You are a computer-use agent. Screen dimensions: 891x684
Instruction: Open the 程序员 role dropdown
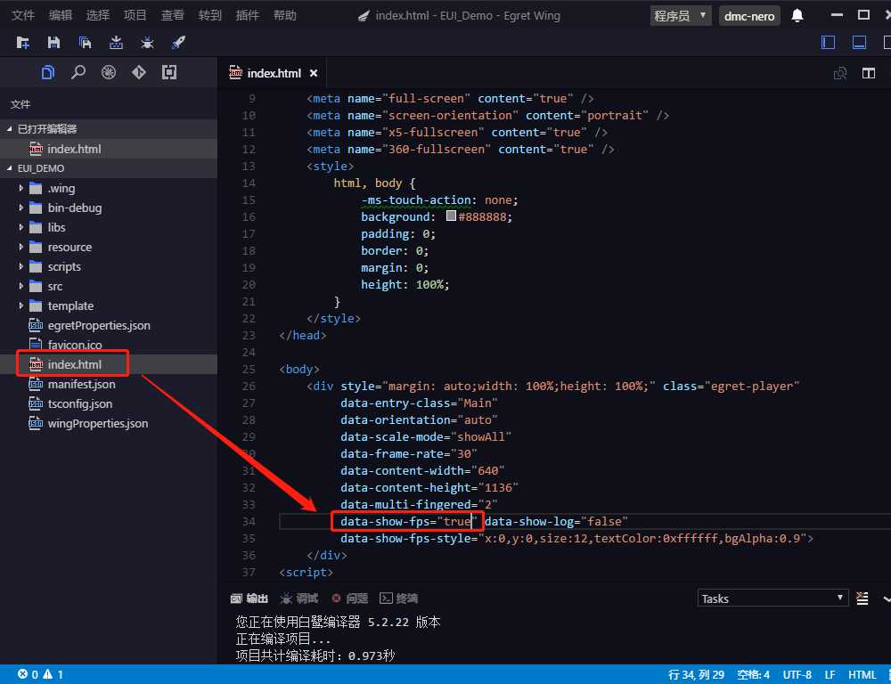point(681,16)
